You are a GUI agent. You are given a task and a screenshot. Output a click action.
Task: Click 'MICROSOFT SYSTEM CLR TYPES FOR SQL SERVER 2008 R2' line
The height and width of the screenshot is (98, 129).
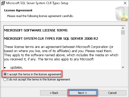click(x=51, y=39)
